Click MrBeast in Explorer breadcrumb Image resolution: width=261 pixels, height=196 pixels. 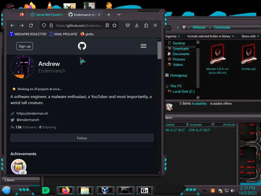199,28
